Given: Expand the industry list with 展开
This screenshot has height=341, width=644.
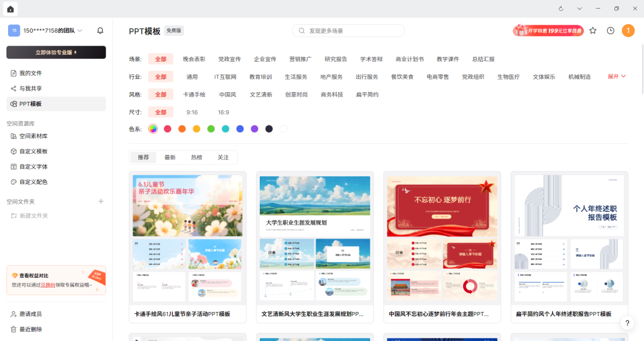Looking at the screenshot, I should 617,77.
